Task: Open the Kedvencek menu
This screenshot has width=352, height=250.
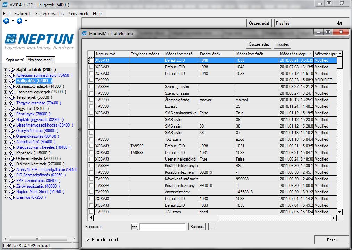Action: pos(78,14)
